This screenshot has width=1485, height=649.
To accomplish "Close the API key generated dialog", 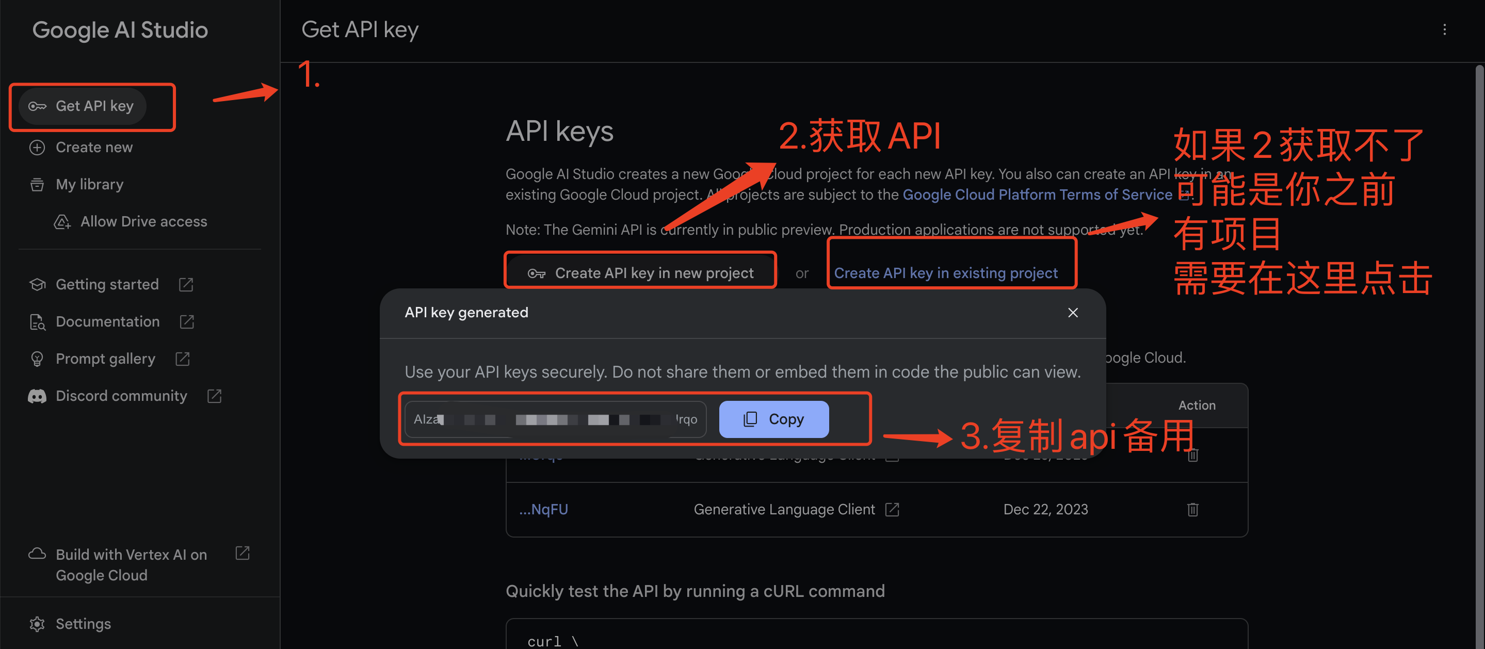I will pos(1073,313).
